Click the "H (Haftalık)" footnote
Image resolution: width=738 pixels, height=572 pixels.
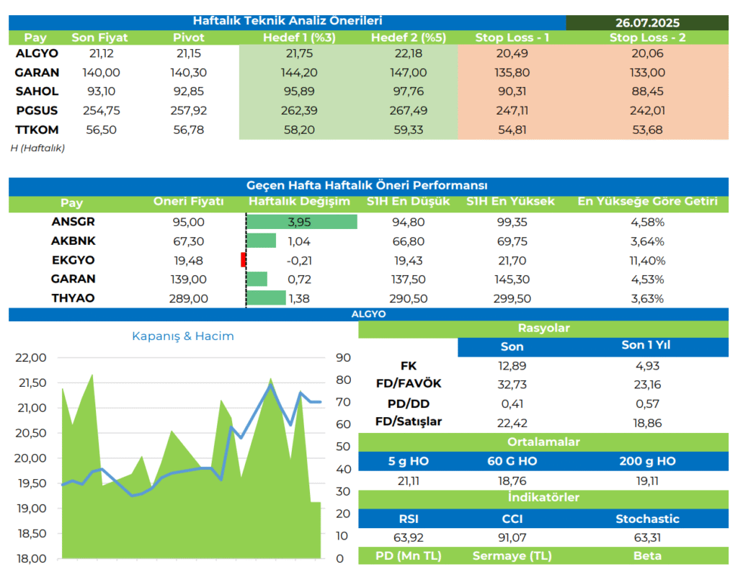37,148
